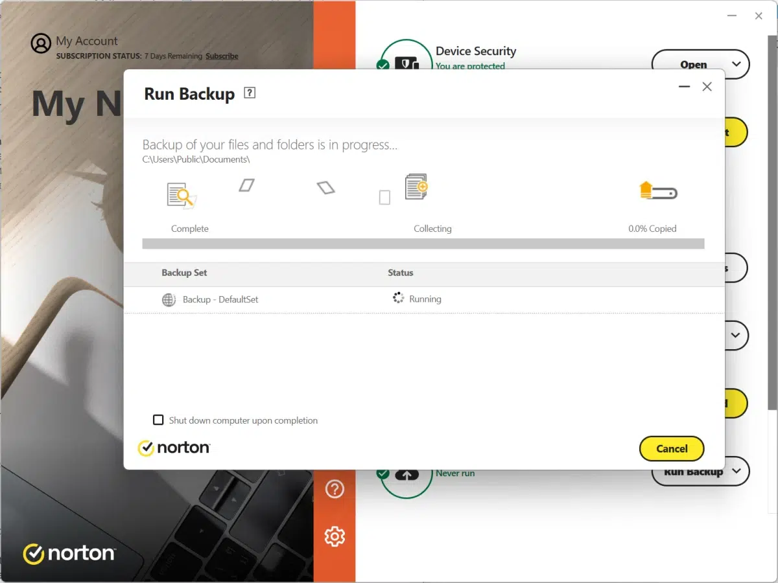Click the 'Collecting' stage label
This screenshot has height=583, width=778.
point(432,229)
